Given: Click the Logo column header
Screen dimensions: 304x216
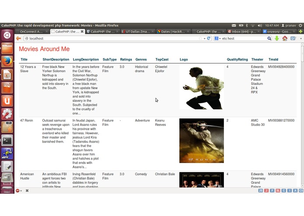Looking at the screenshot, I should click(184, 59).
